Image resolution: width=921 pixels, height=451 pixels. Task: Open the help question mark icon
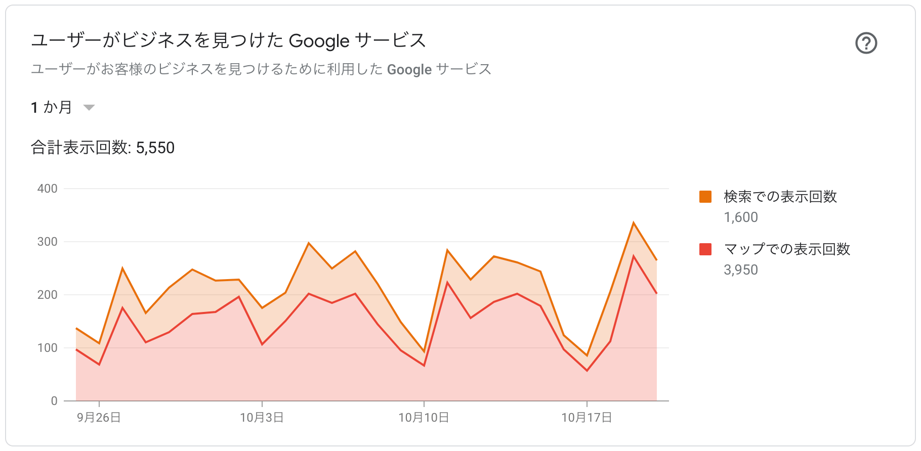[x=866, y=43]
